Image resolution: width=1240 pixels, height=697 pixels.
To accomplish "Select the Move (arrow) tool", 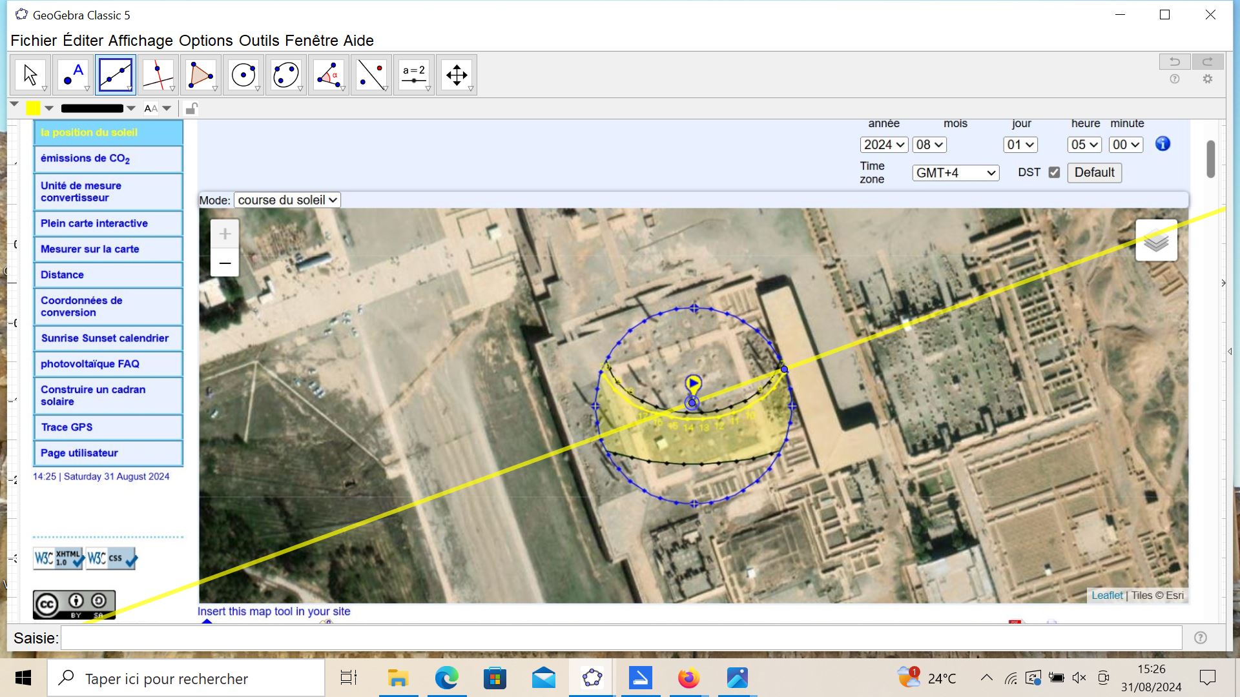I will [30, 75].
